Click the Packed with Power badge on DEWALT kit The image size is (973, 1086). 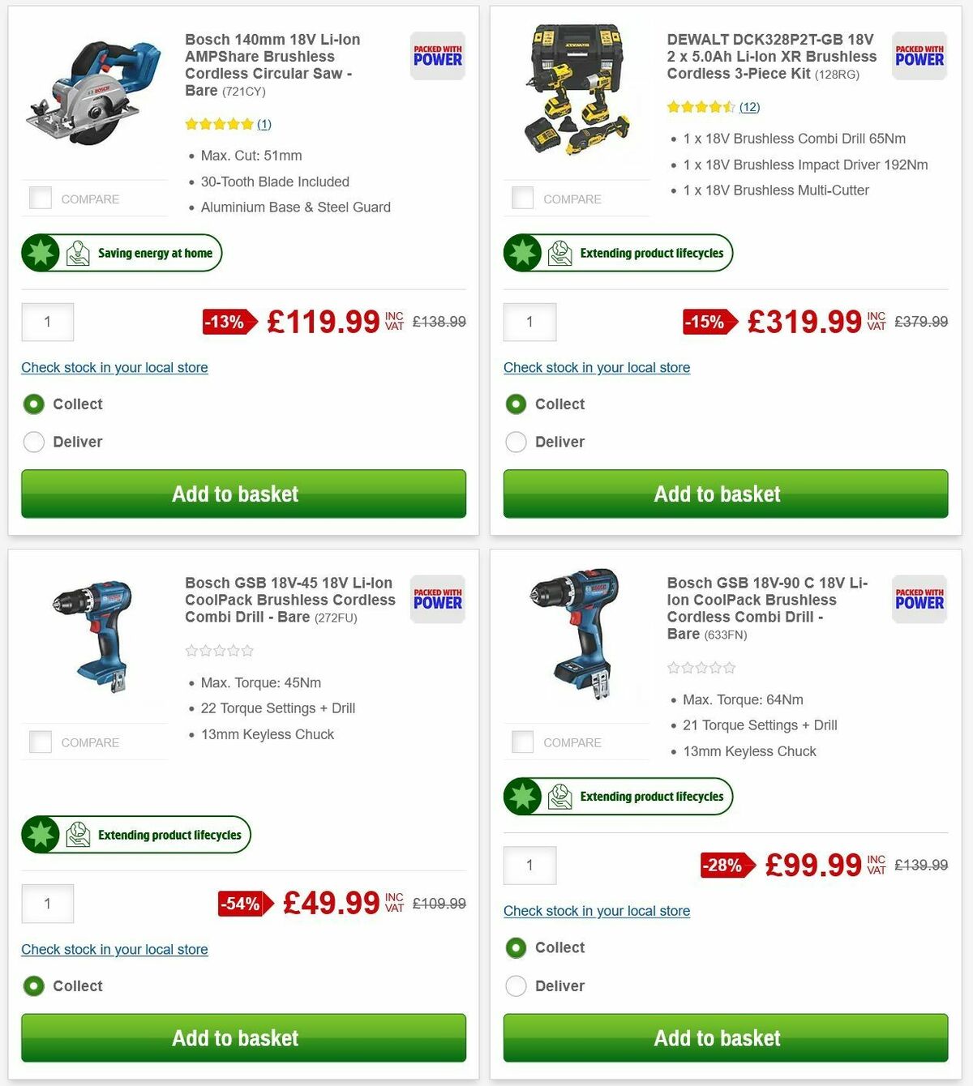[x=919, y=56]
